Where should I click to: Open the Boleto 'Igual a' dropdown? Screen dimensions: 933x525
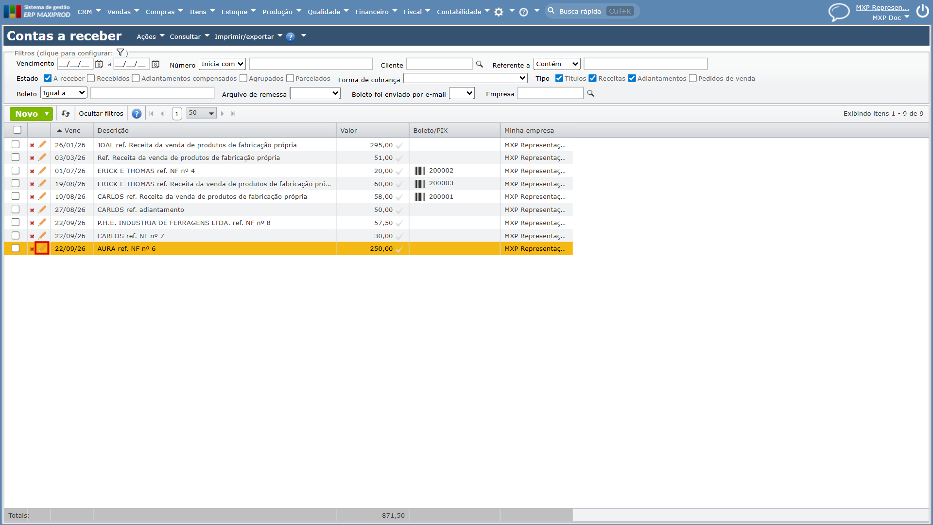pos(64,93)
